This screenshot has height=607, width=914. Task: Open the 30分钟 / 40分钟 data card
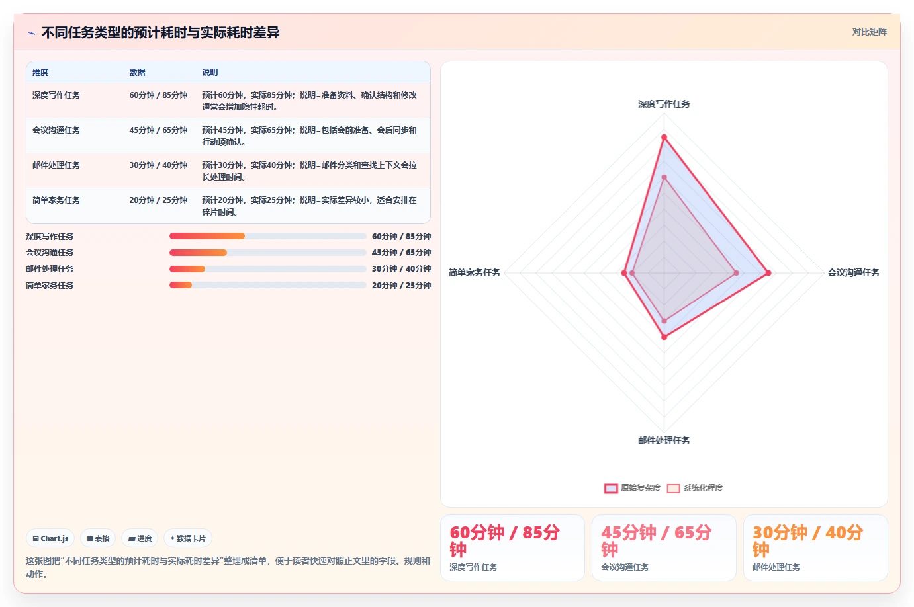[x=815, y=548]
